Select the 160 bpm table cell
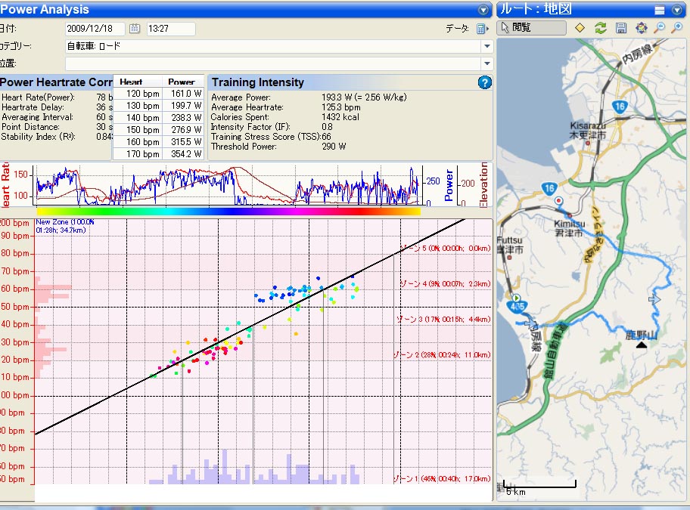The height and width of the screenshot is (510, 690). click(x=138, y=142)
